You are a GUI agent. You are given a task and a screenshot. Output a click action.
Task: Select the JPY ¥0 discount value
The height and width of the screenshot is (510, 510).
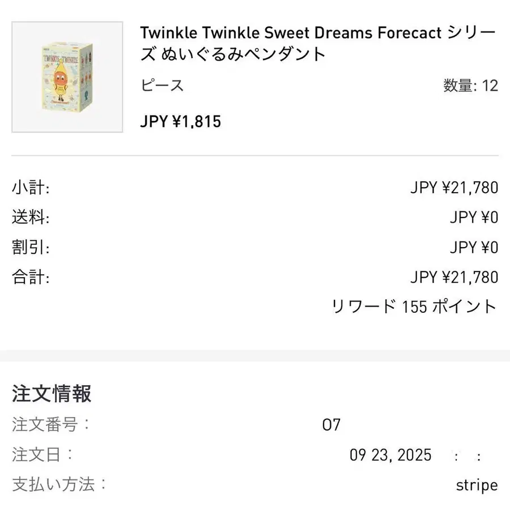474,248
